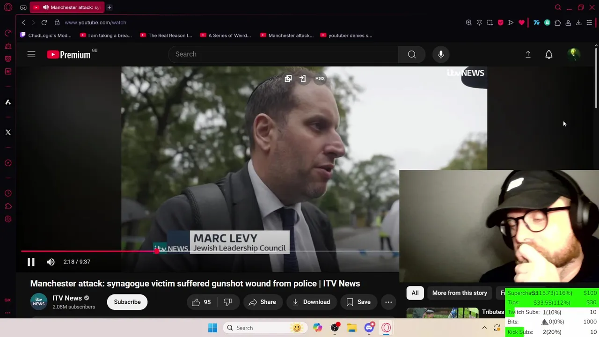Dislike the video with thumbs down
The image size is (599, 337).
coord(228,302)
